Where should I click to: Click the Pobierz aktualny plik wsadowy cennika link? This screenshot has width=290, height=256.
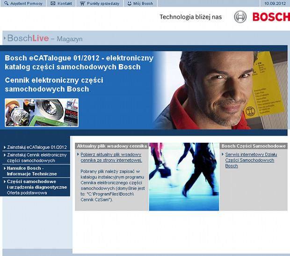coord(111,157)
